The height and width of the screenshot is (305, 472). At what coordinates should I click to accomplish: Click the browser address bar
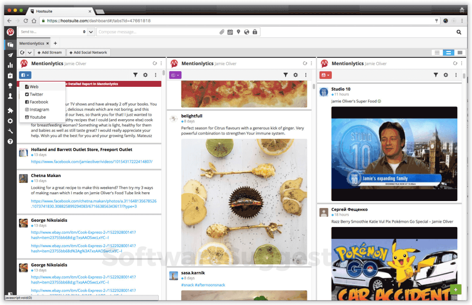pos(239,21)
